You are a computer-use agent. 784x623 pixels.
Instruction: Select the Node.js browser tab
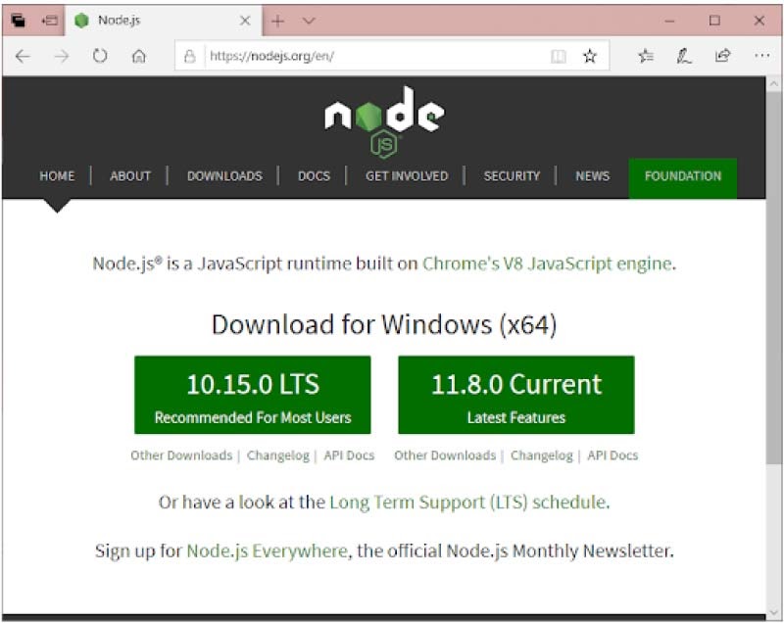163,21
